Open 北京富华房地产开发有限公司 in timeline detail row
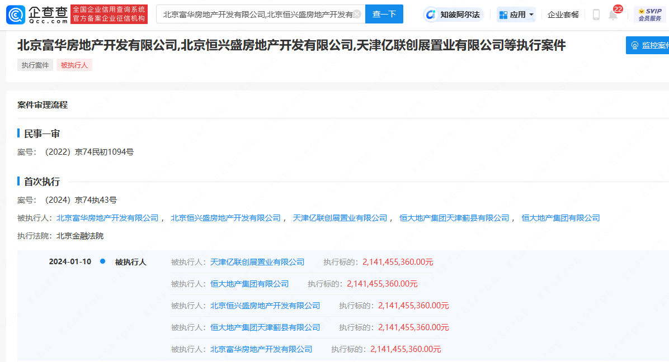669x362 pixels. pyautogui.click(x=261, y=349)
